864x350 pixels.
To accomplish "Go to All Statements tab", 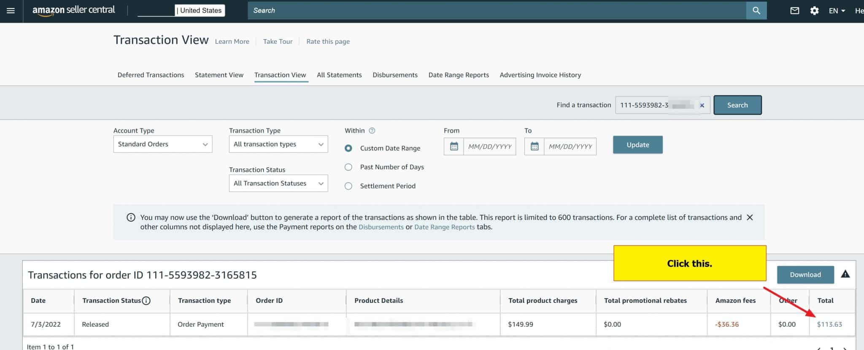I will [x=339, y=75].
